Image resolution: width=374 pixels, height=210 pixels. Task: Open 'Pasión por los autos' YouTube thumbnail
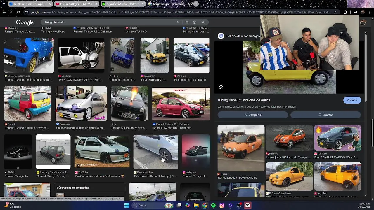coord(102,152)
